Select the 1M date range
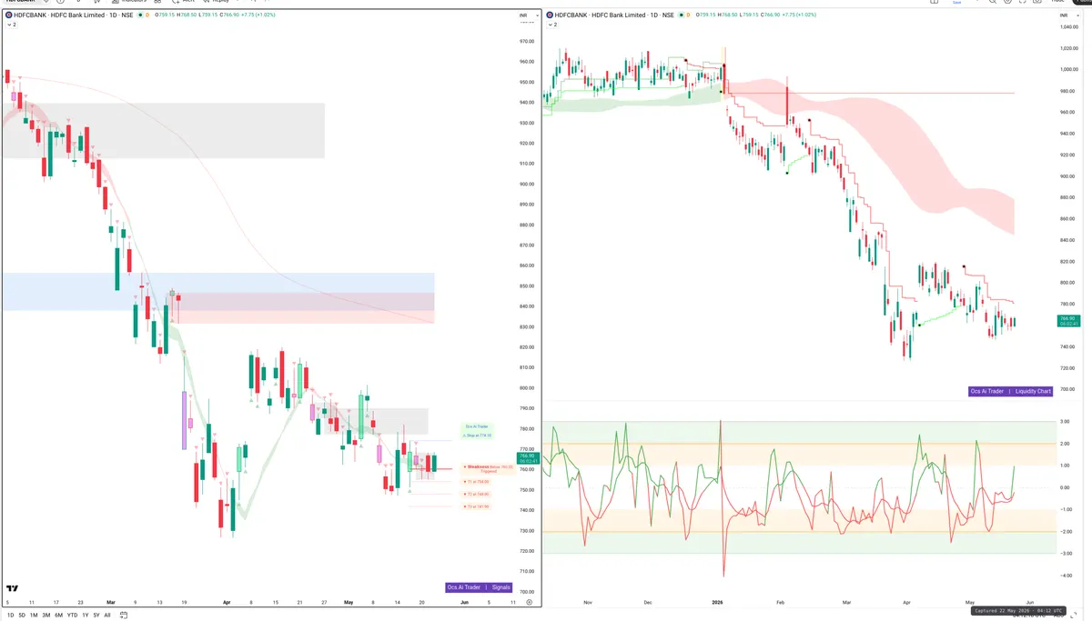Image resolution: width=1092 pixels, height=621 pixels. point(34,616)
